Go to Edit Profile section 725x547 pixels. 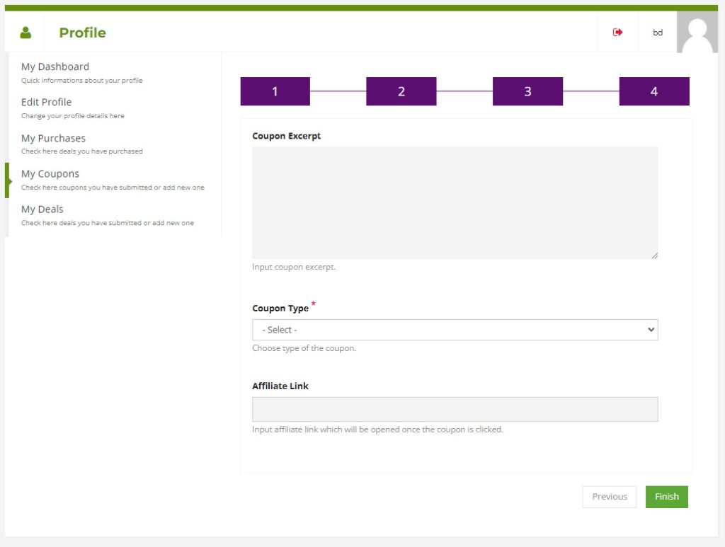point(46,102)
